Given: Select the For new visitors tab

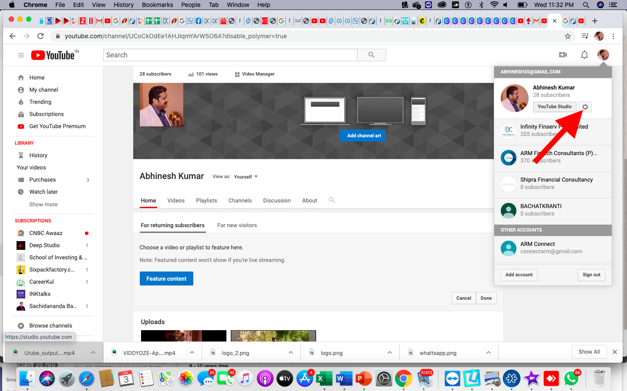Looking at the screenshot, I should tap(237, 225).
